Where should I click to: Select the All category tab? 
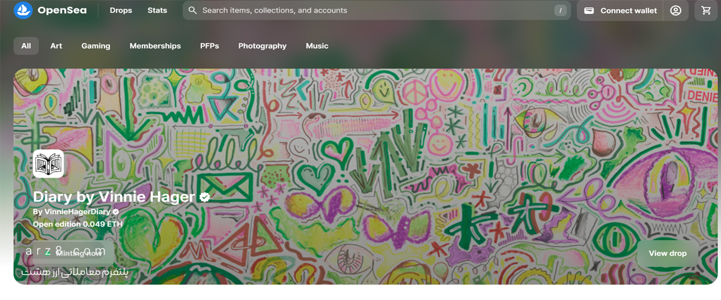coord(26,46)
